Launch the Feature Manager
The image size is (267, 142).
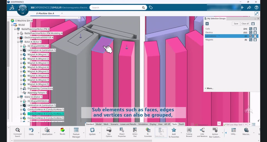coord(76,133)
